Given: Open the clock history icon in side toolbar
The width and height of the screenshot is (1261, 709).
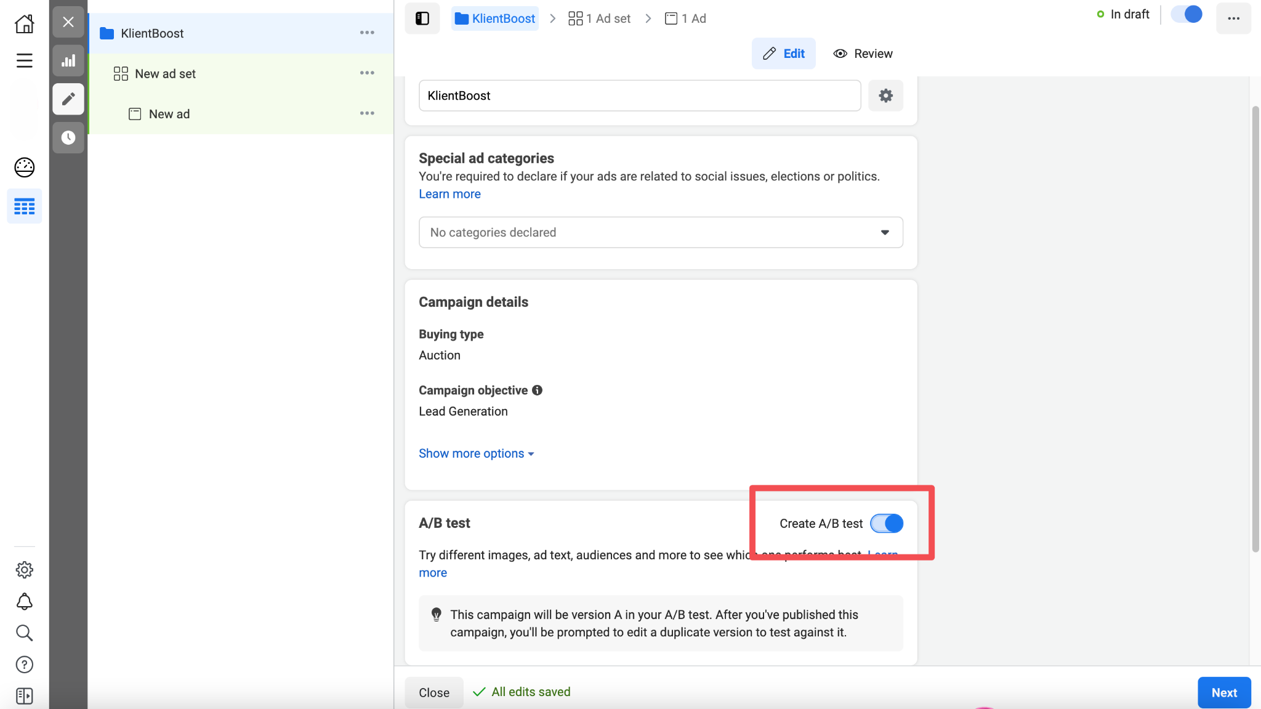Looking at the screenshot, I should (68, 137).
